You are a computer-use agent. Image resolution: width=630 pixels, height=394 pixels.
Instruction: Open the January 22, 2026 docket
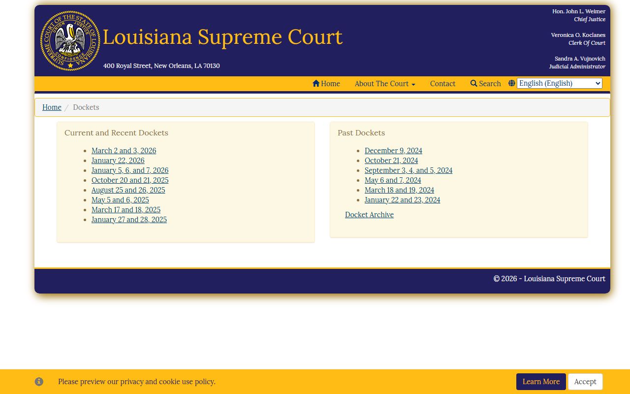[x=118, y=161]
